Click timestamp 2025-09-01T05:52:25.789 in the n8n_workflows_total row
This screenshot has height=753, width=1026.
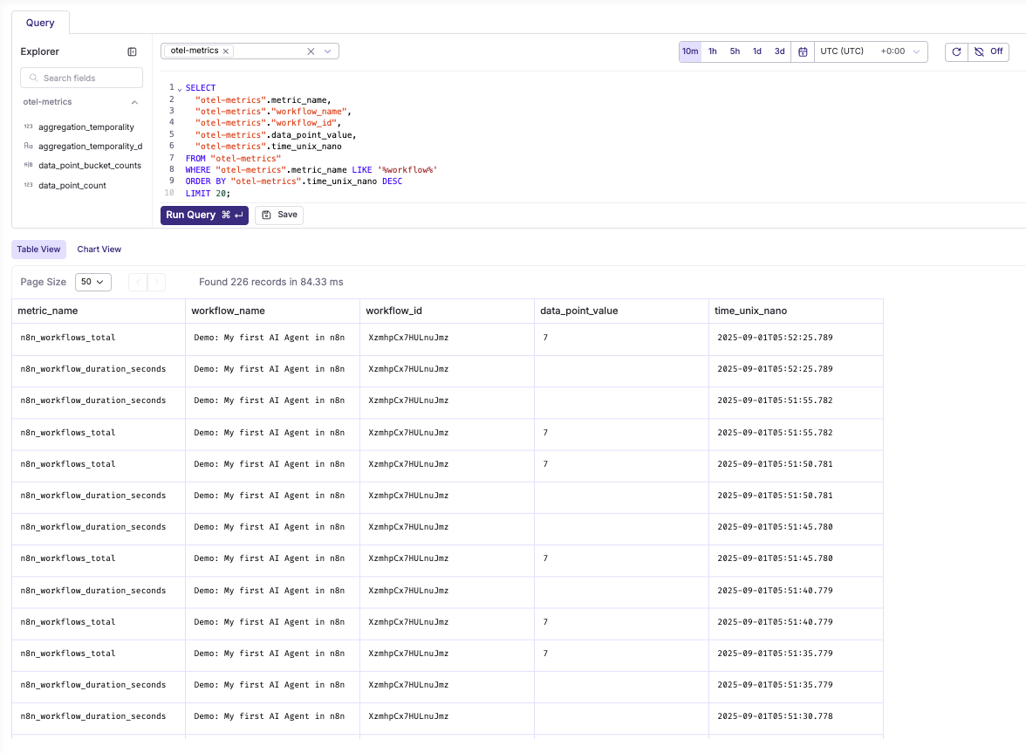[x=775, y=338]
